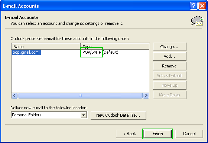Remove the selected account

pyautogui.click(x=169, y=66)
